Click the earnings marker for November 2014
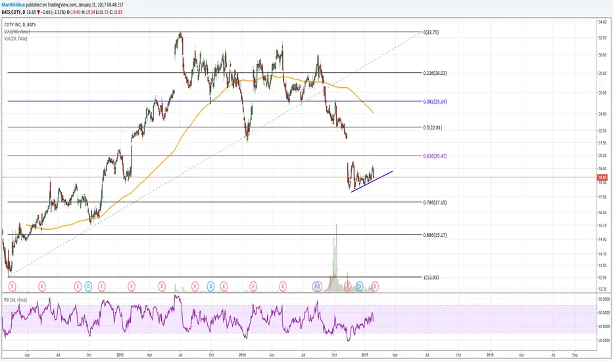 tap(102, 287)
